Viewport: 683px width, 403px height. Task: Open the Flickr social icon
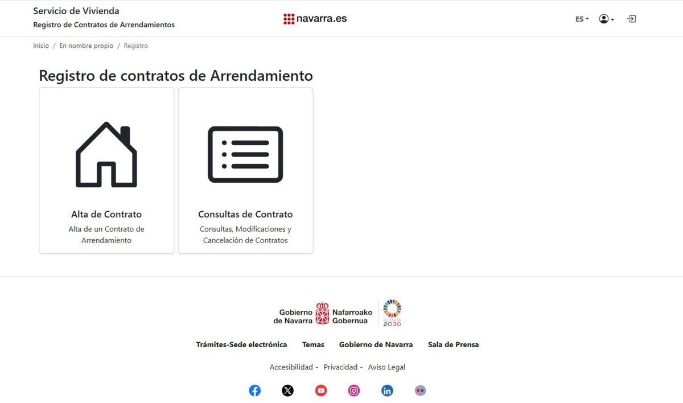pos(420,390)
